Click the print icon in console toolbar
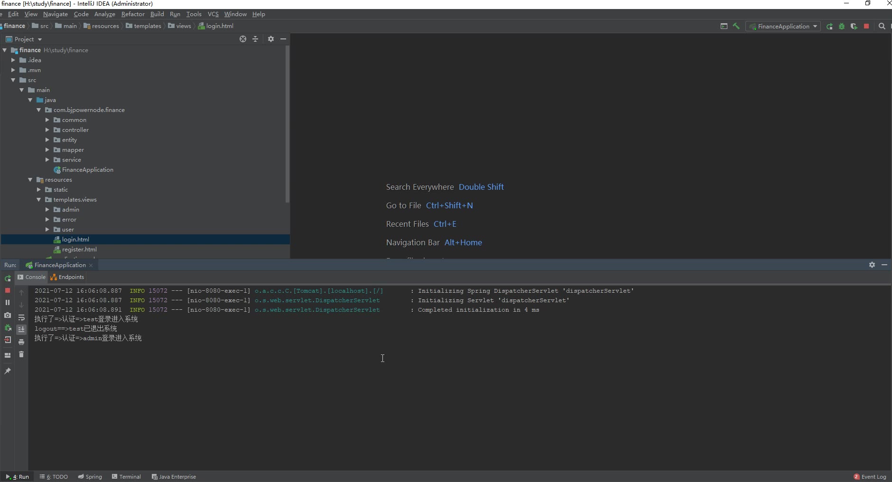Screen dimensions: 892x482 [21, 342]
